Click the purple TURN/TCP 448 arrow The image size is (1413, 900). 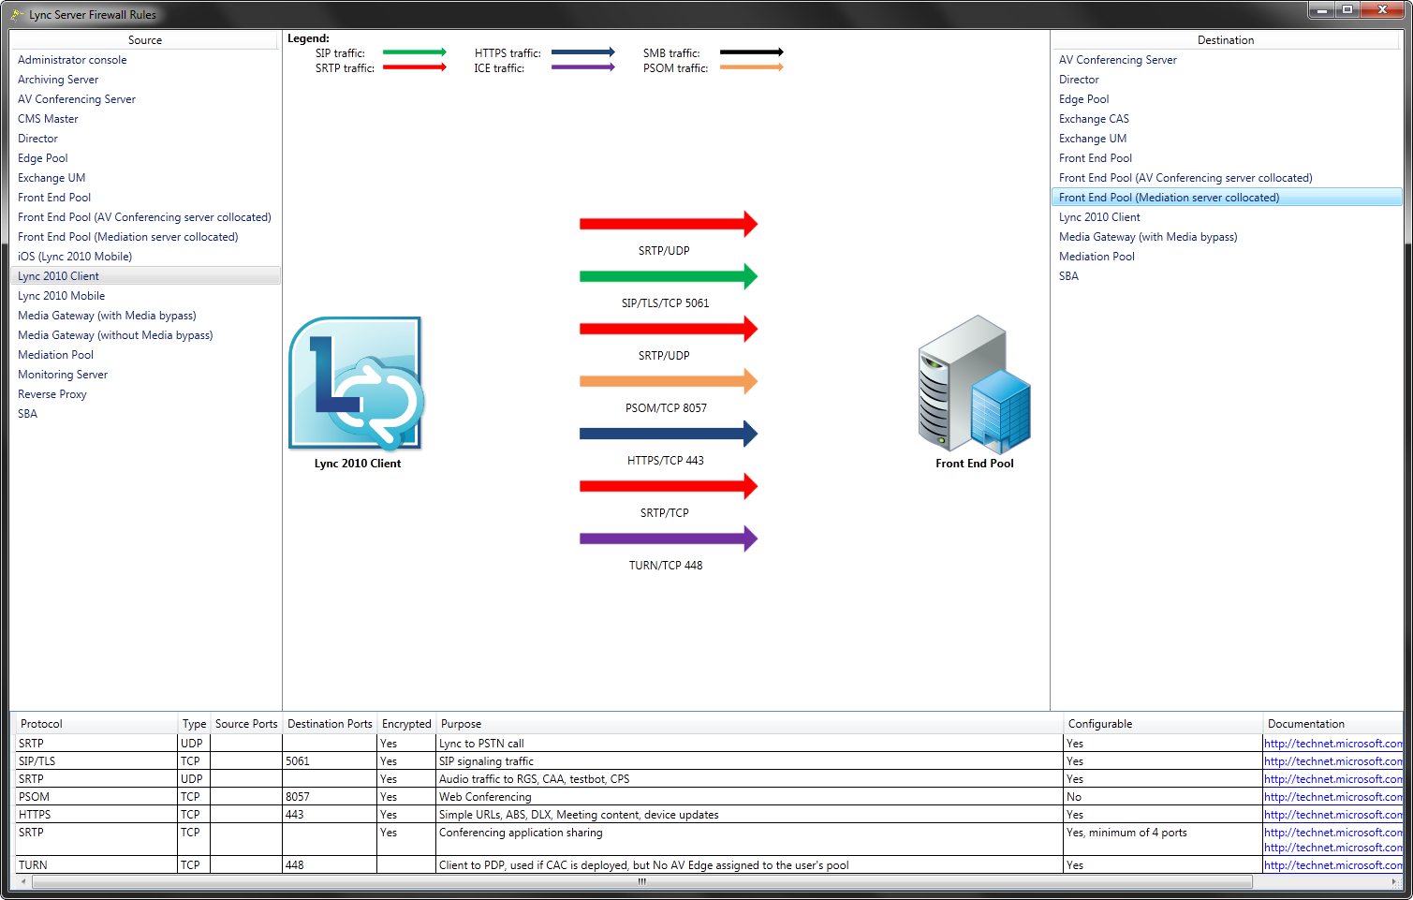pos(668,539)
